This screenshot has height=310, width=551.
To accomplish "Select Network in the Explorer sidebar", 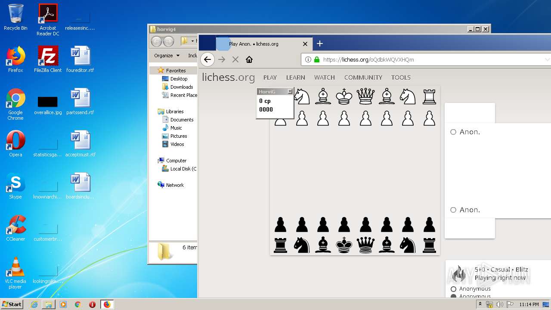I will [x=175, y=185].
